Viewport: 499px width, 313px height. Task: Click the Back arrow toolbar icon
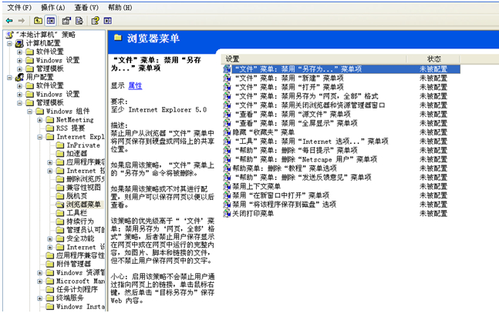(x=8, y=20)
